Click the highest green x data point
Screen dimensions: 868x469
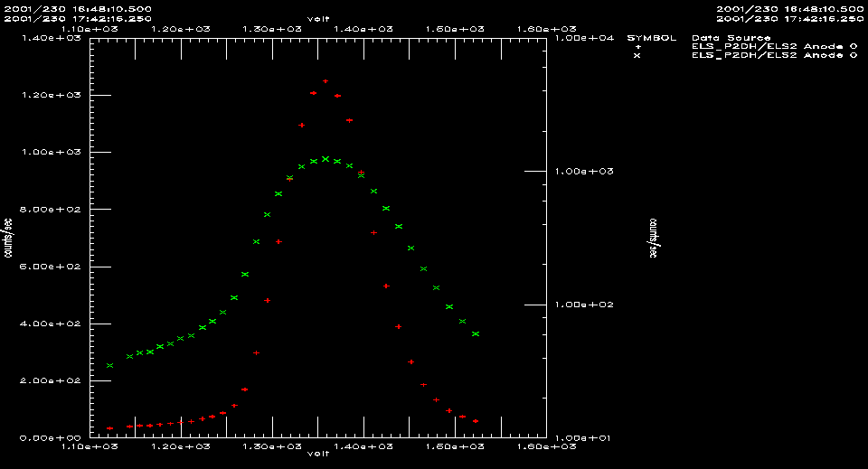pos(325,159)
